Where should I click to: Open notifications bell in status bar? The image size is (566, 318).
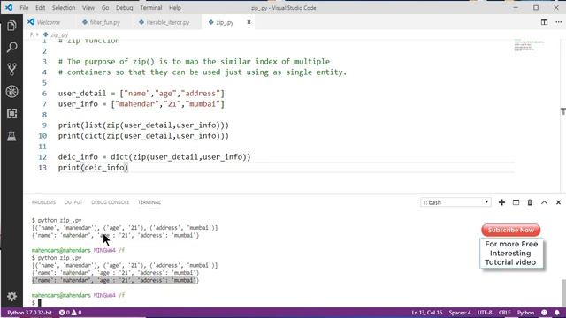pos(556,313)
